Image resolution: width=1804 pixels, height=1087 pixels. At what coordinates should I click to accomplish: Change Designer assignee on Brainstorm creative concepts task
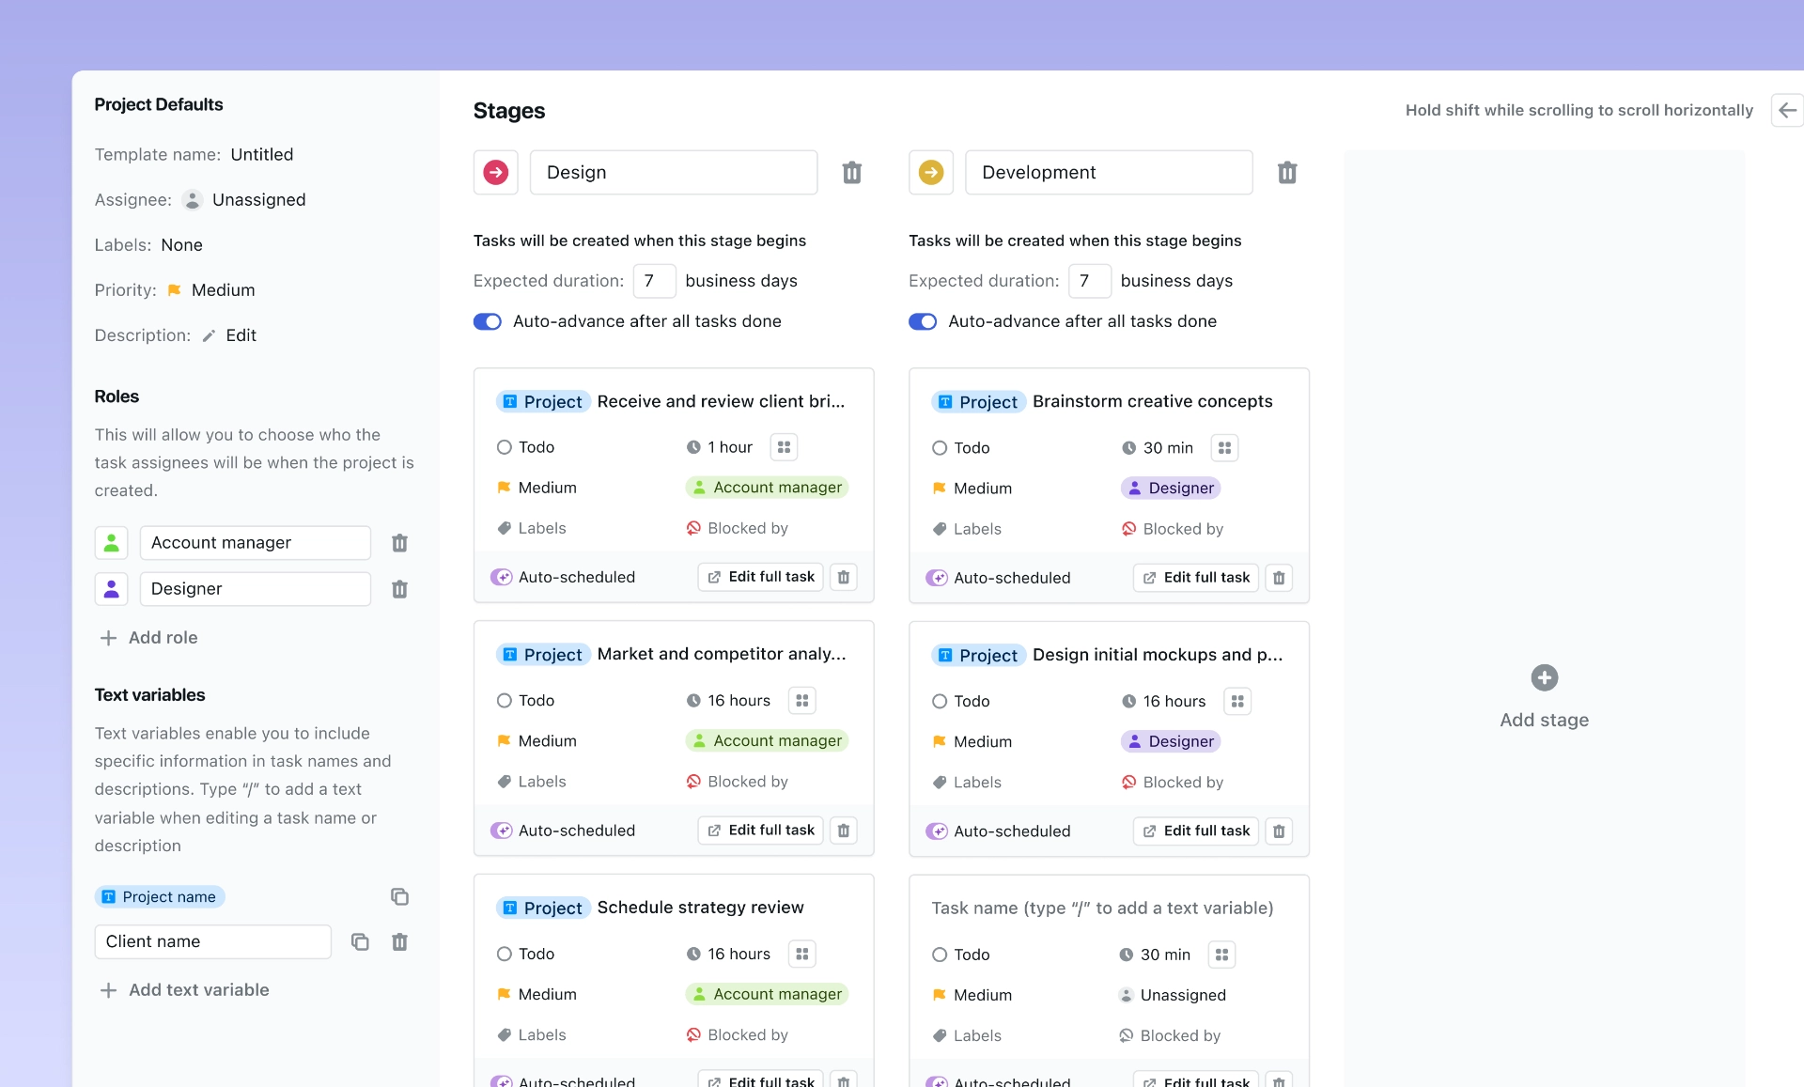[x=1171, y=489]
